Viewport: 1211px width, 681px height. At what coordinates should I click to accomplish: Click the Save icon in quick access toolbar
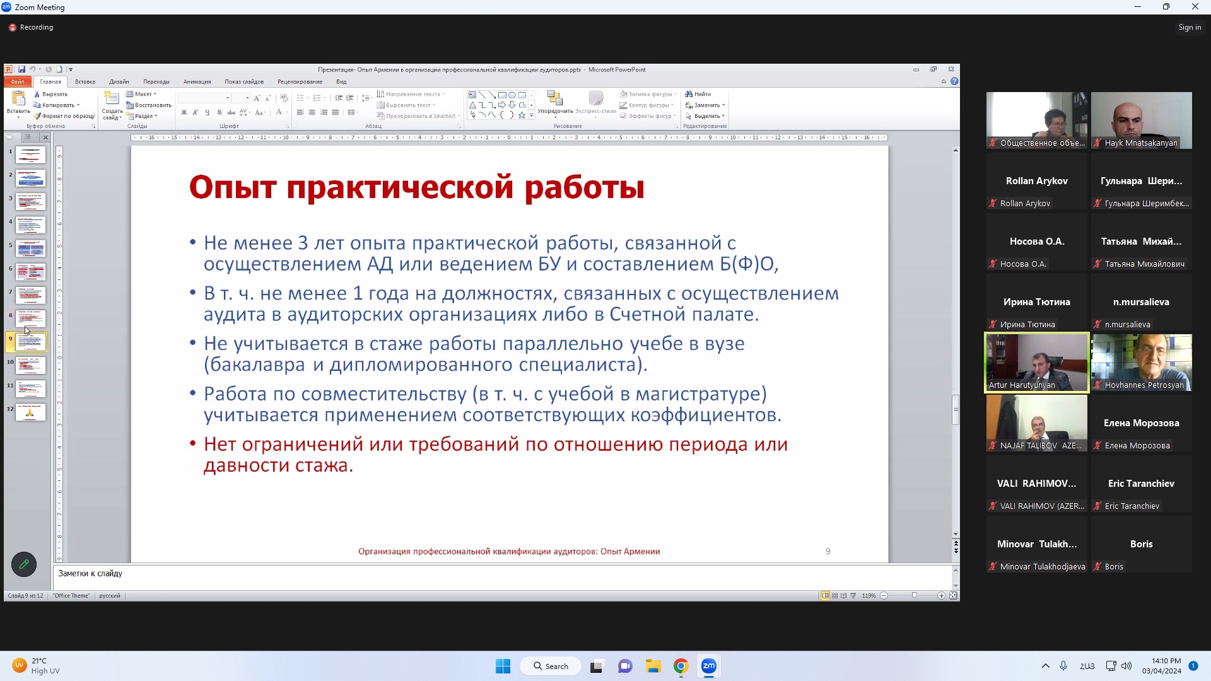[21, 69]
